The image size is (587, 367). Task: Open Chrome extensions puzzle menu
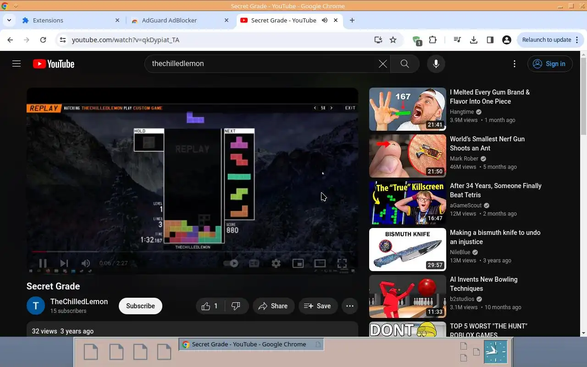tap(432, 40)
